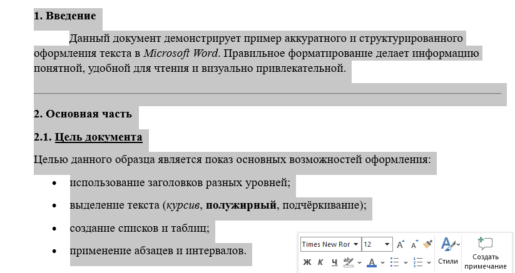The height and width of the screenshot is (273, 515).
Task: Click the bullet 'создание списков и таблиц;'
Action: pyautogui.click(x=140, y=228)
